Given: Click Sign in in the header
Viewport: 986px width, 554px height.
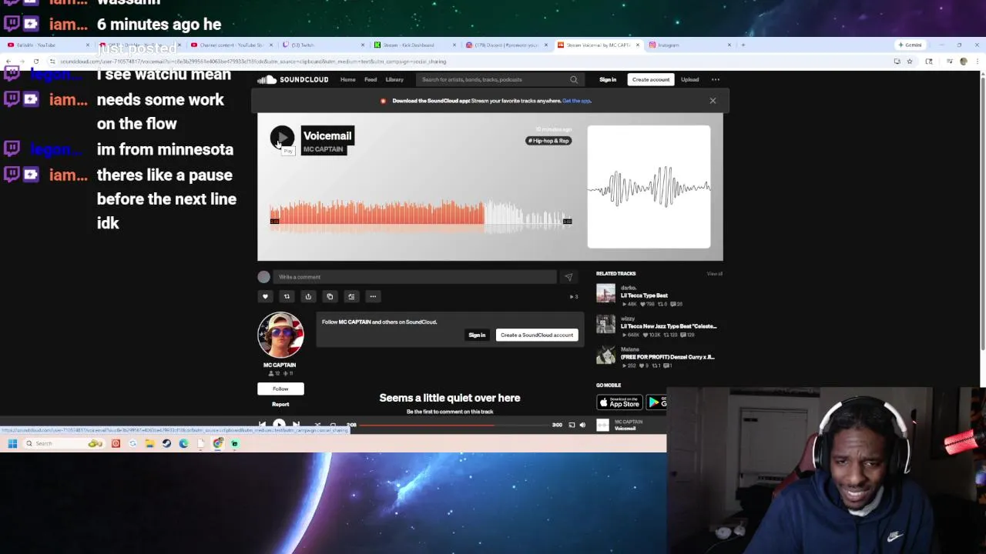Looking at the screenshot, I should point(608,79).
